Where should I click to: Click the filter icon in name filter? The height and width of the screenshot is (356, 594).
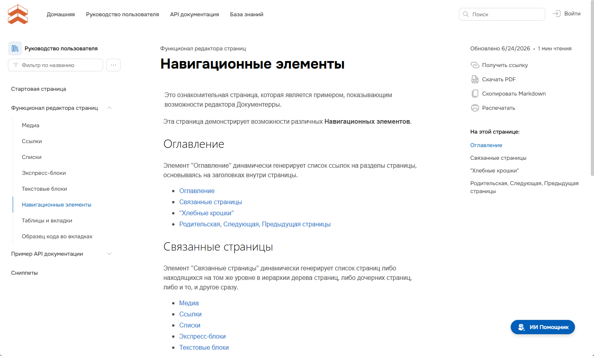pos(16,65)
